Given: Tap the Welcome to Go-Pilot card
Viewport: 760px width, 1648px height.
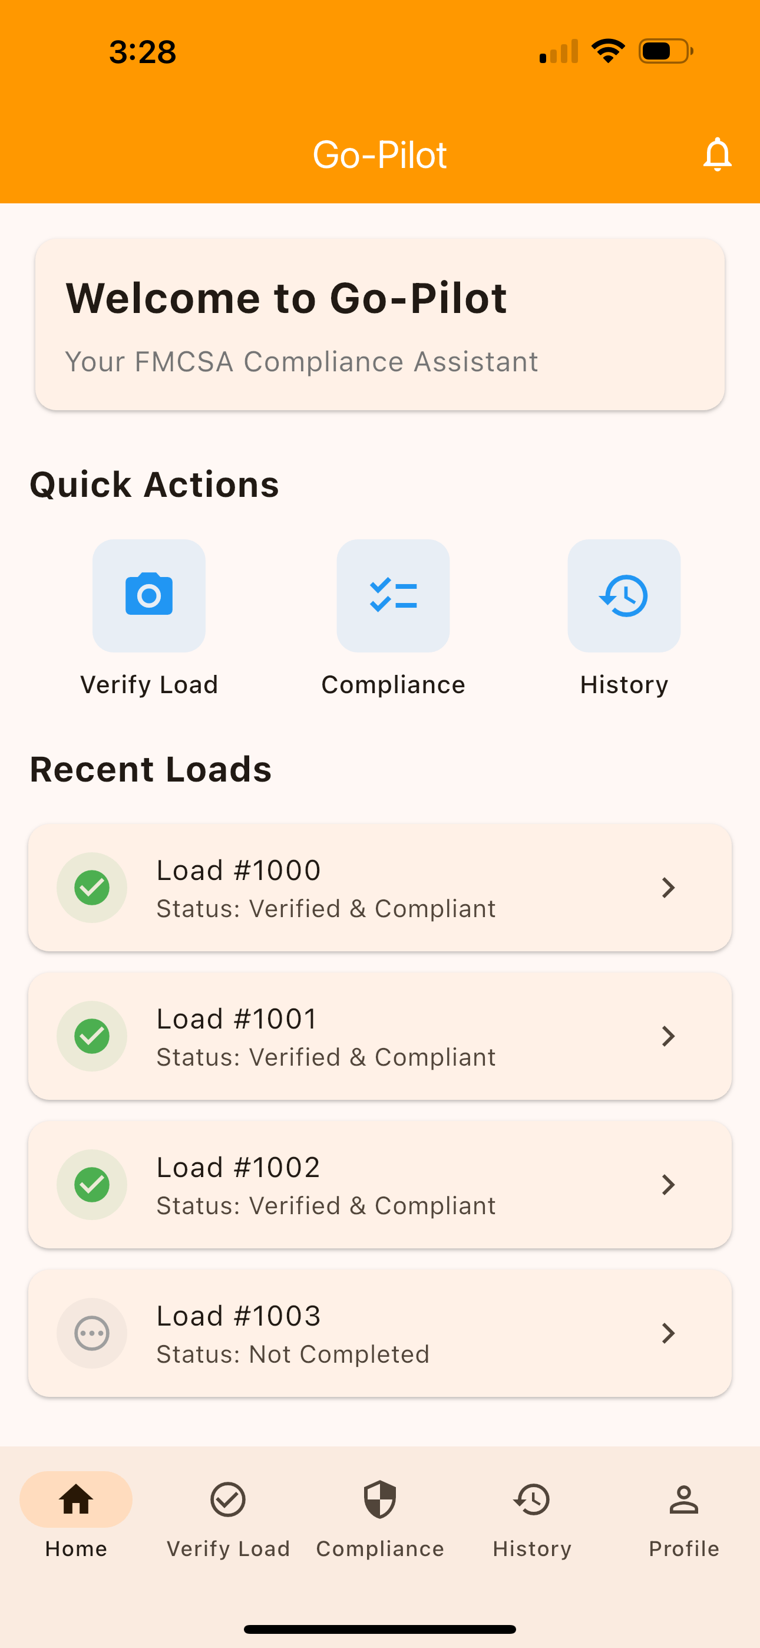Looking at the screenshot, I should tap(380, 324).
